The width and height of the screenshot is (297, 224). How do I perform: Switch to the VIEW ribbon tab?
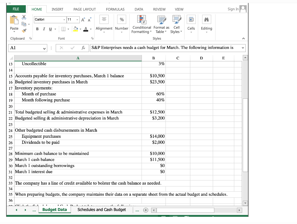pyautogui.click(x=179, y=9)
